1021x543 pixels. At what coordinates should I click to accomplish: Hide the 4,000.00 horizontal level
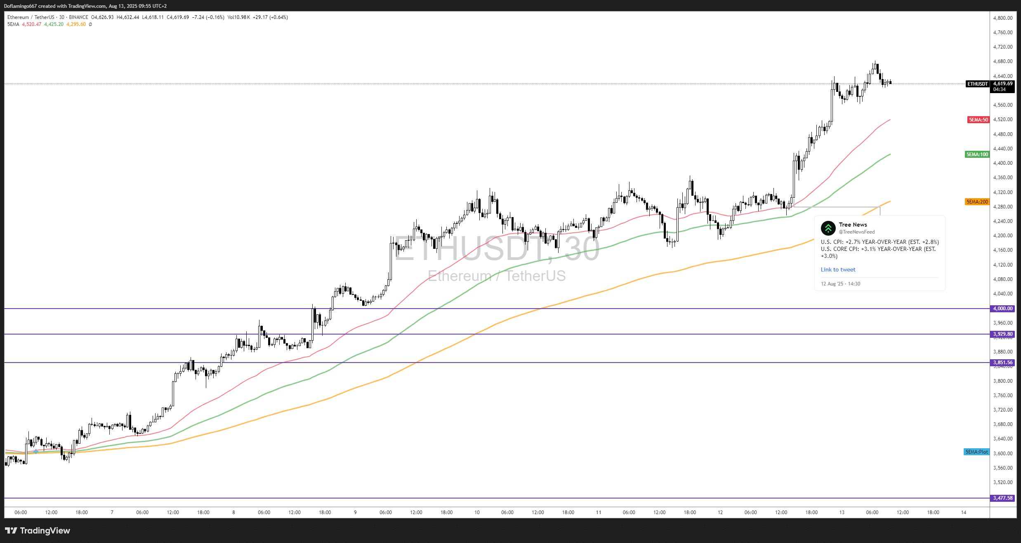pyautogui.click(x=1002, y=308)
